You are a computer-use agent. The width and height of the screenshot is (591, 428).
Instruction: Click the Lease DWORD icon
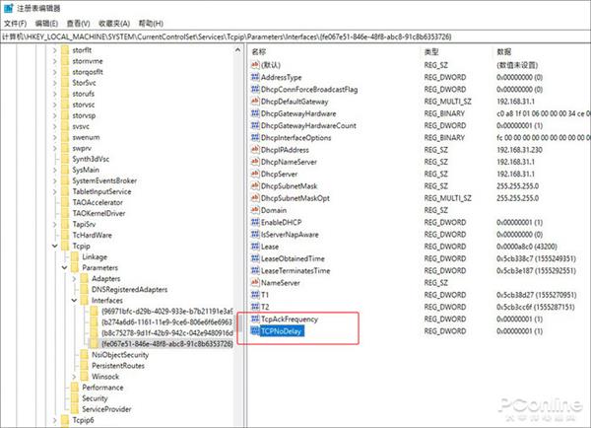255,247
